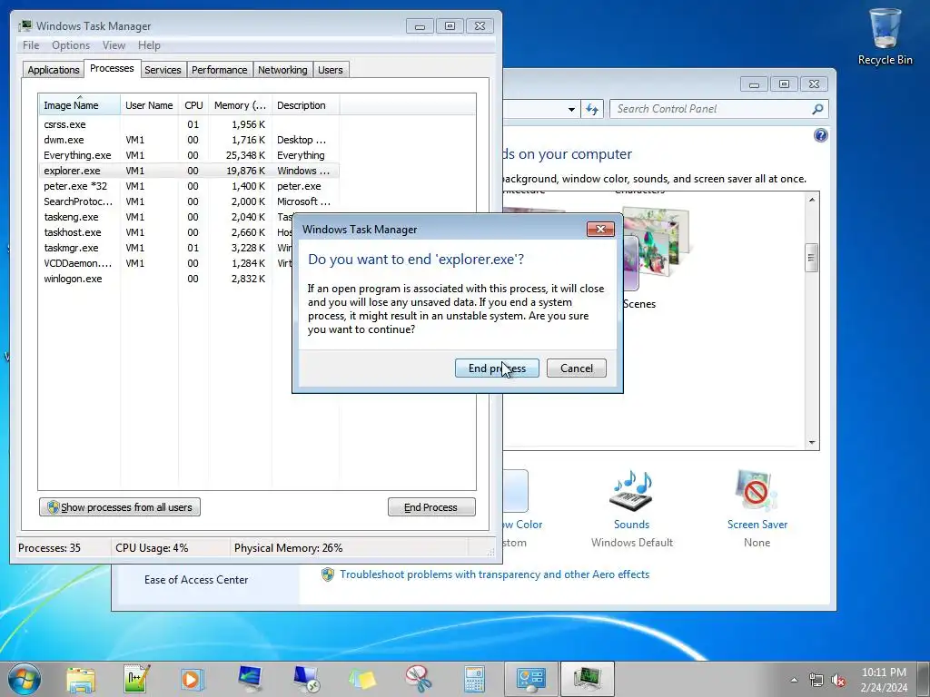
Task: Open Task Manager File menu
Action: pos(31,45)
